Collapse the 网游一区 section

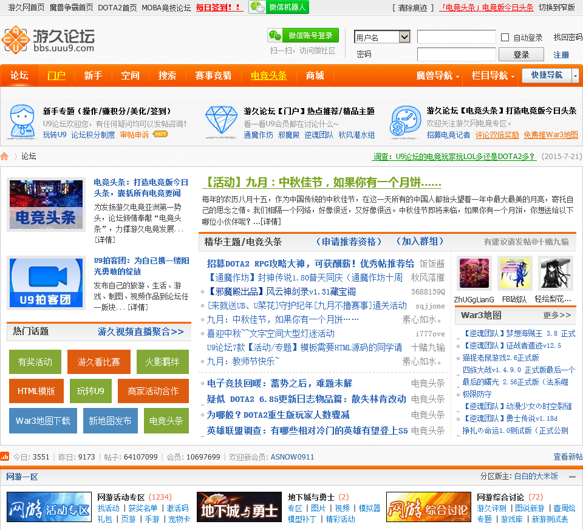click(x=572, y=477)
